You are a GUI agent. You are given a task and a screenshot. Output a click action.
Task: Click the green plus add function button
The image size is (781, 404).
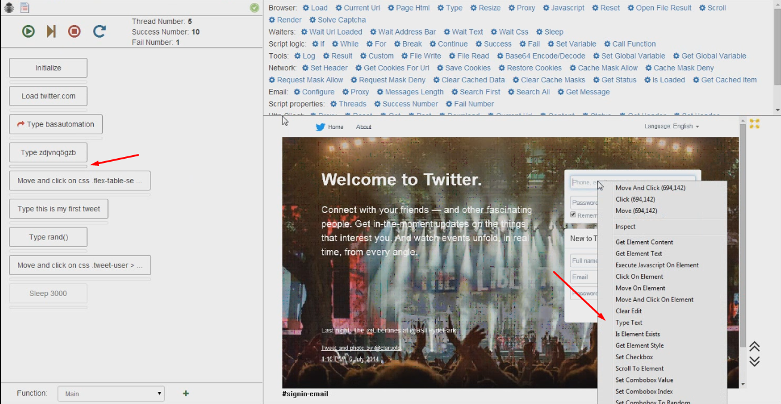click(x=186, y=393)
